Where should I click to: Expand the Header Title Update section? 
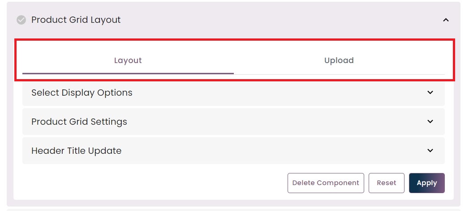click(x=233, y=150)
